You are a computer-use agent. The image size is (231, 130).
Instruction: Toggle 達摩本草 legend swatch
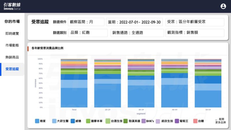click(x=88, y=121)
